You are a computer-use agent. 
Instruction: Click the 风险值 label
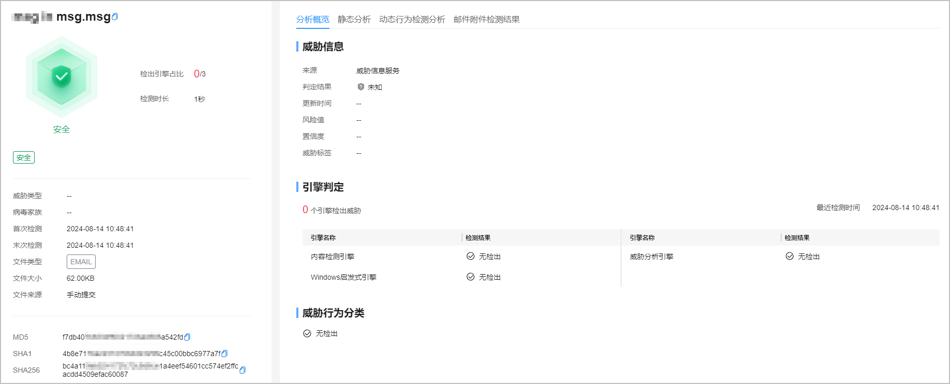[x=313, y=120]
